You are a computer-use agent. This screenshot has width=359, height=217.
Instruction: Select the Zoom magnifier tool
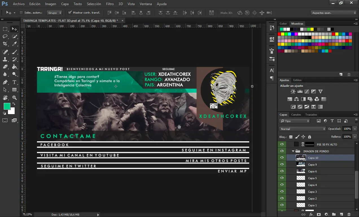[x=14, y=98]
